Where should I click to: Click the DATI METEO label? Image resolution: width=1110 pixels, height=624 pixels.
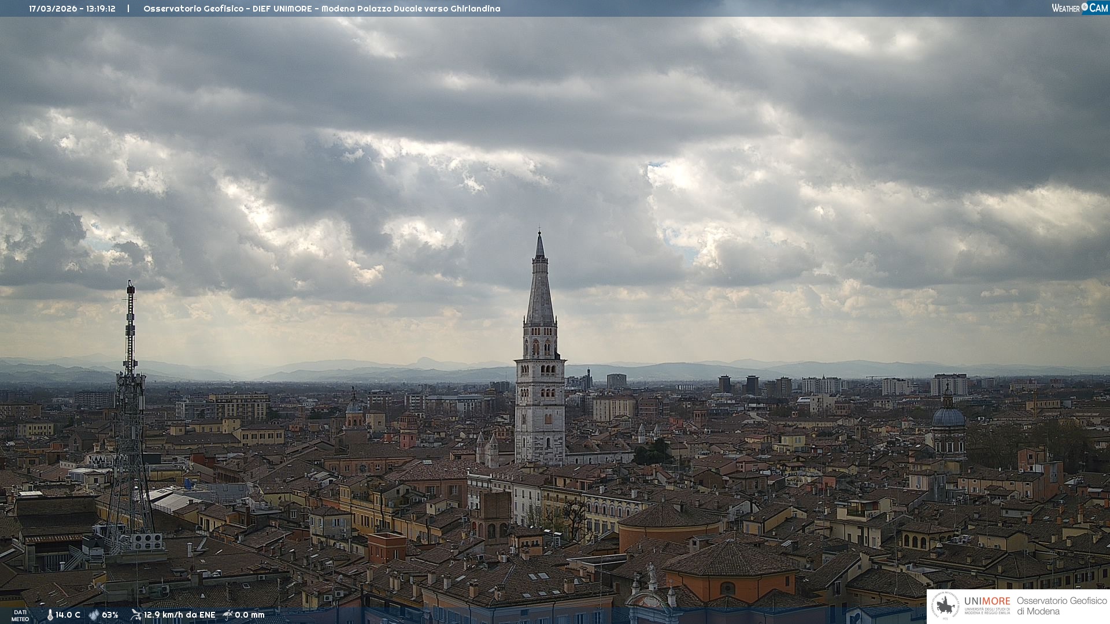20,615
